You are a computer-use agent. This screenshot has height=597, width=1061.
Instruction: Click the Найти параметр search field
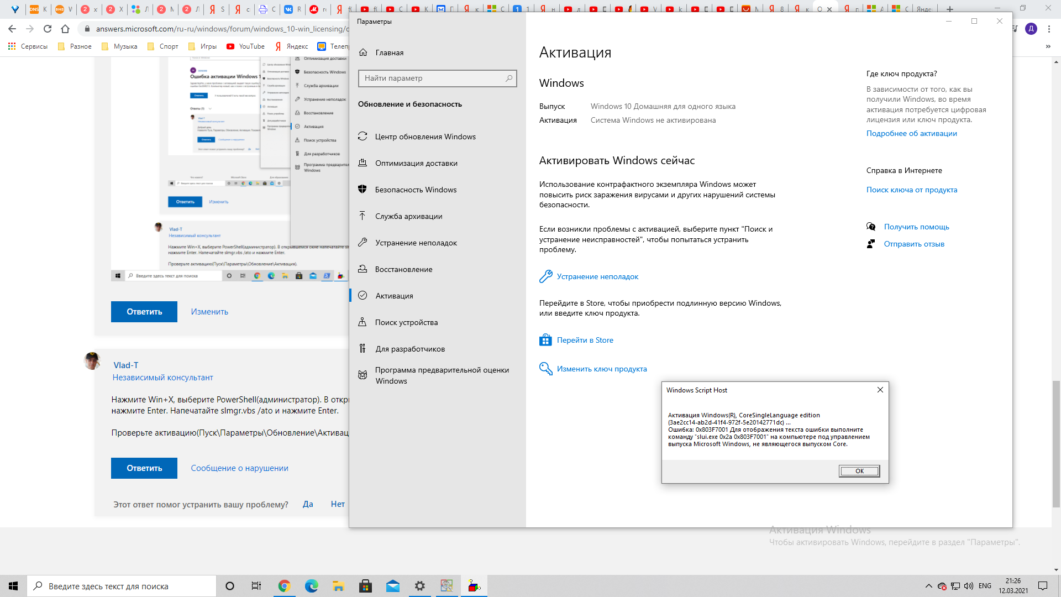(437, 78)
